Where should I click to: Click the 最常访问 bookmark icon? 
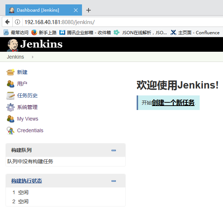pyautogui.click(x=6, y=32)
